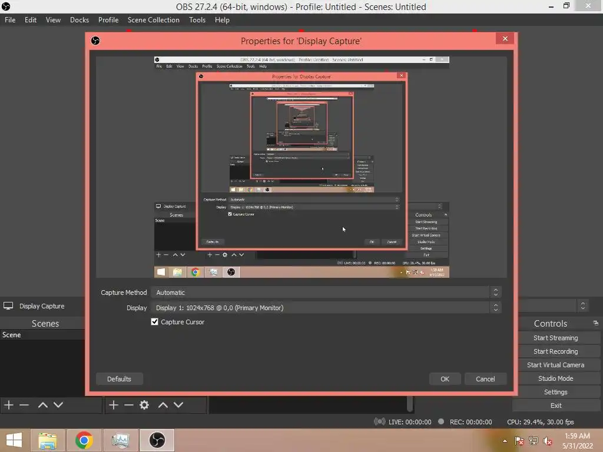Click the network tray icon
The width and height of the screenshot is (603, 452).
[x=534, y=441]
